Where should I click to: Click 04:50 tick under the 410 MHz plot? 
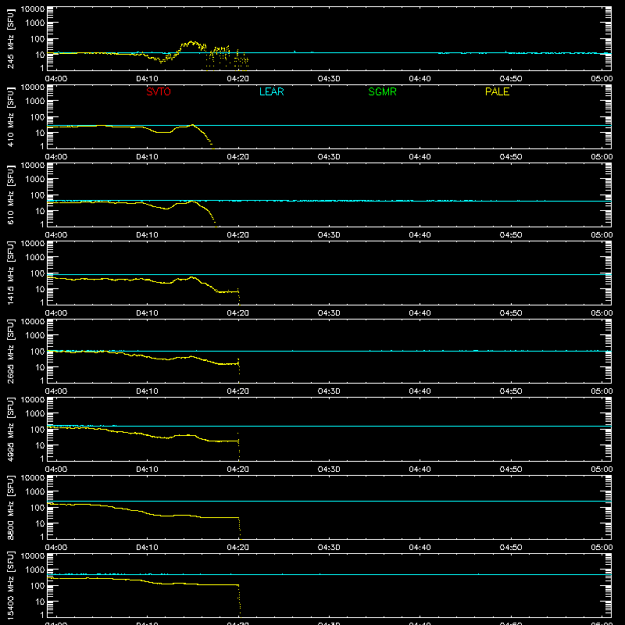tap(511, 157)
